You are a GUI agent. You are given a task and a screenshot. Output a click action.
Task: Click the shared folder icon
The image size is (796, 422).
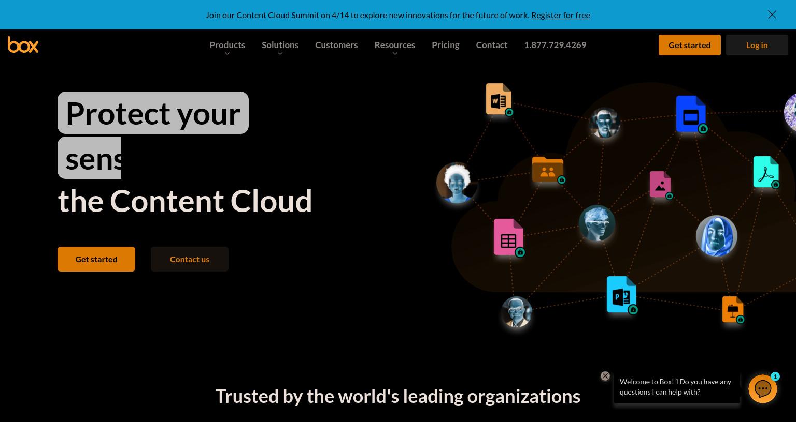pyautogui.click(x=548, y=169)
